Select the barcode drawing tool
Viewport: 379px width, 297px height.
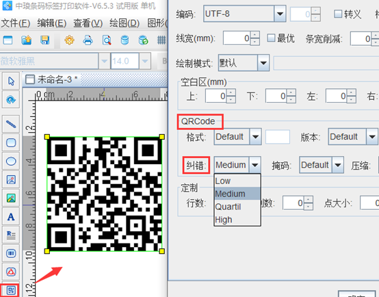11,253
